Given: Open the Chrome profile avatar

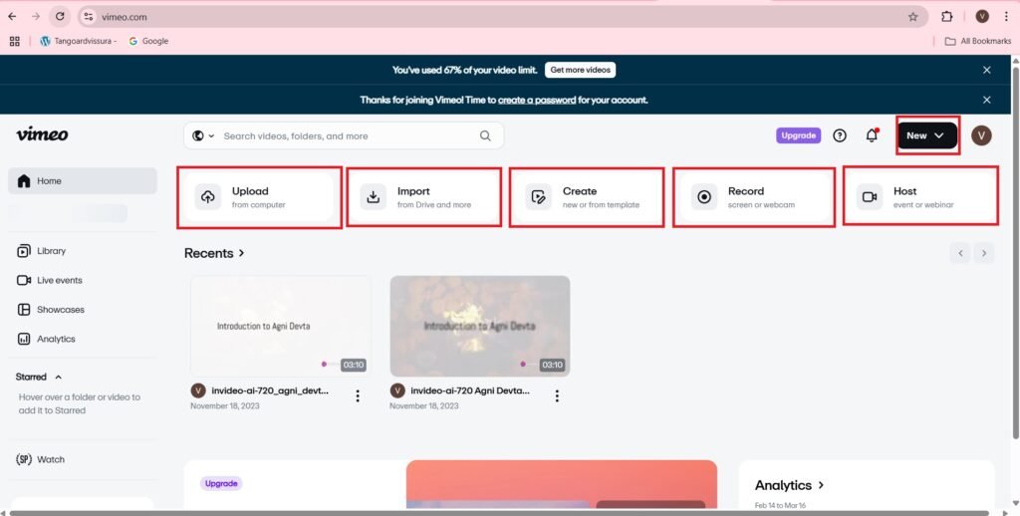Looking at the screenshot, I should click(x=982, y=17).
